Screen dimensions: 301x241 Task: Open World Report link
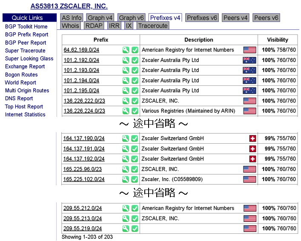tap(20, 82)
